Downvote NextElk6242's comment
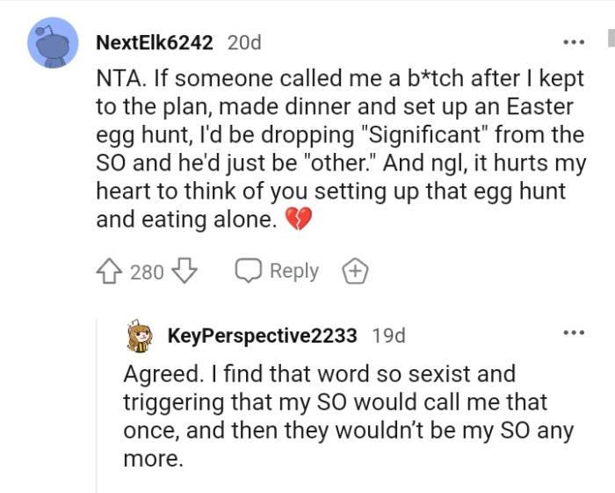The height and width of the screenshot is (493, 615). [x=184, y=272]
